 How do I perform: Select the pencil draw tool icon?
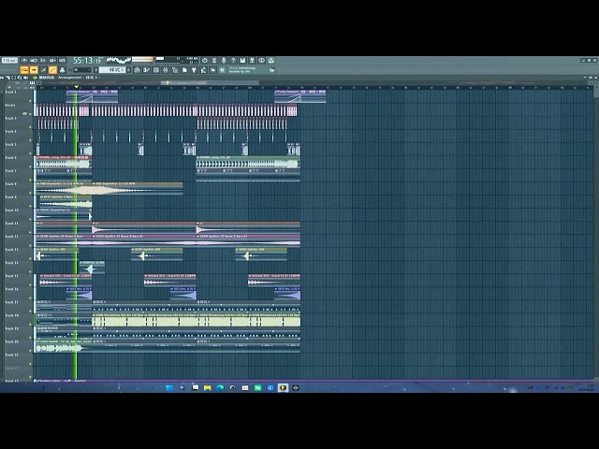[44, 70]
